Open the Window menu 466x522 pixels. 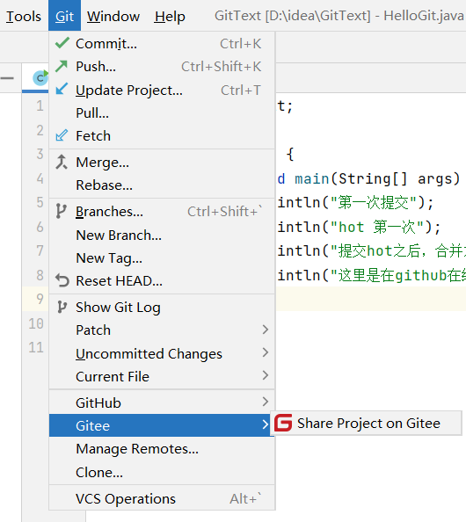(x=113, y=16)
